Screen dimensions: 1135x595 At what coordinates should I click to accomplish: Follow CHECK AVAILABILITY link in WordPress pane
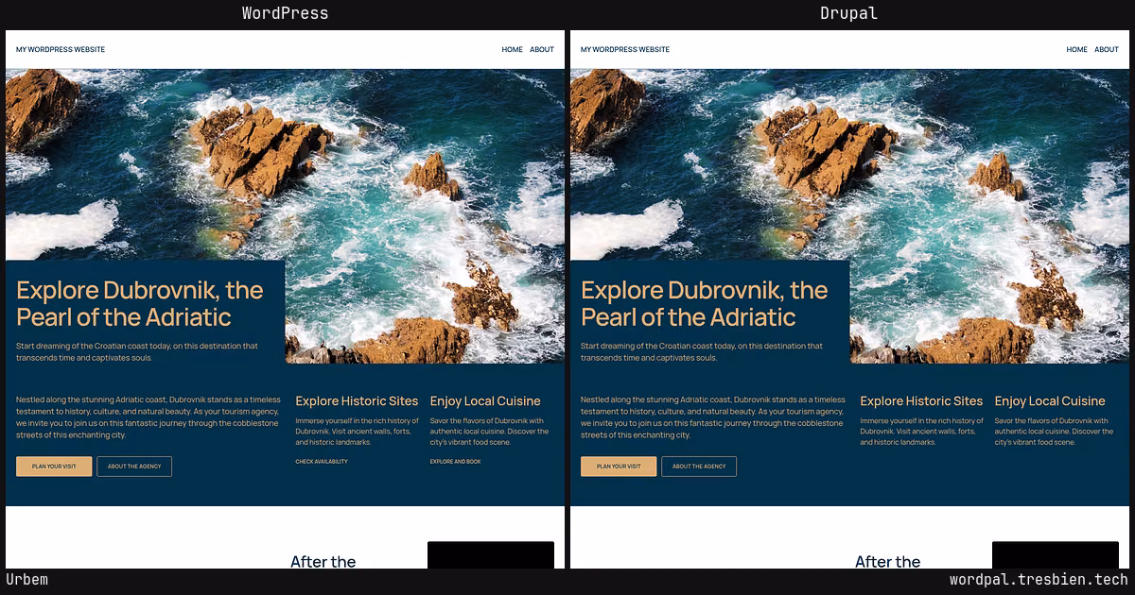pyautogui.click(x=322, y=462)
